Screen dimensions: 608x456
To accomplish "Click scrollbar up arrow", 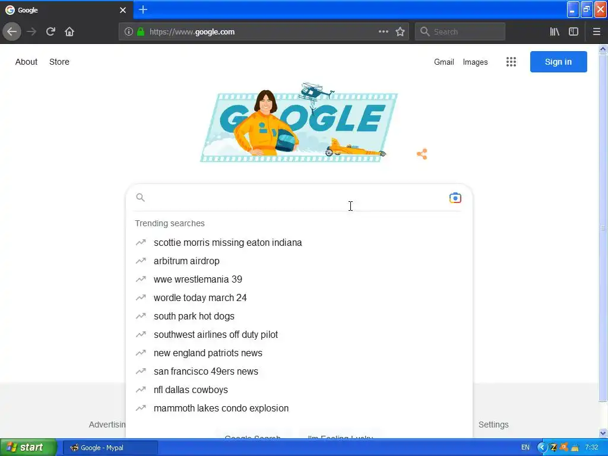I will point(603,49).
